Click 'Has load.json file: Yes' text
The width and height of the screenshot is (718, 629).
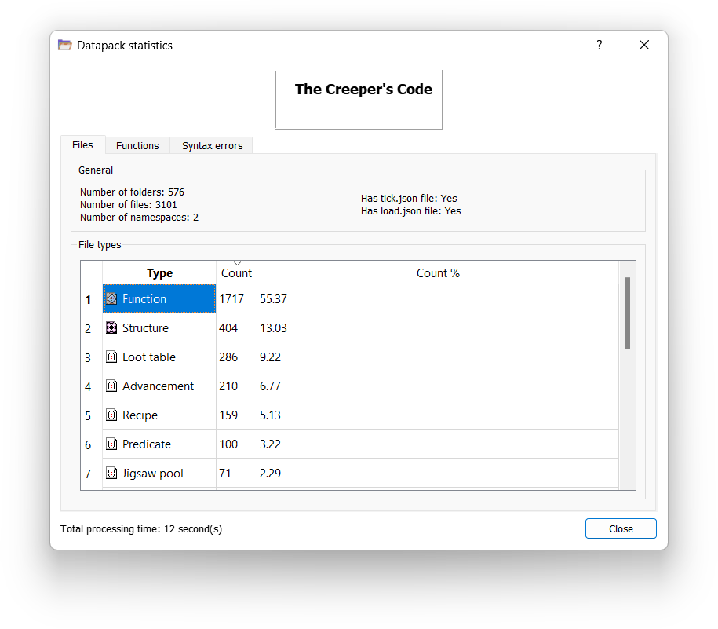(410, 210)
